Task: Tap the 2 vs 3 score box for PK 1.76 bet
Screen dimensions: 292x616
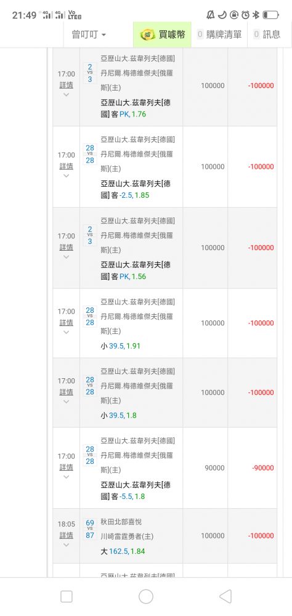Action: coord(89,73)
